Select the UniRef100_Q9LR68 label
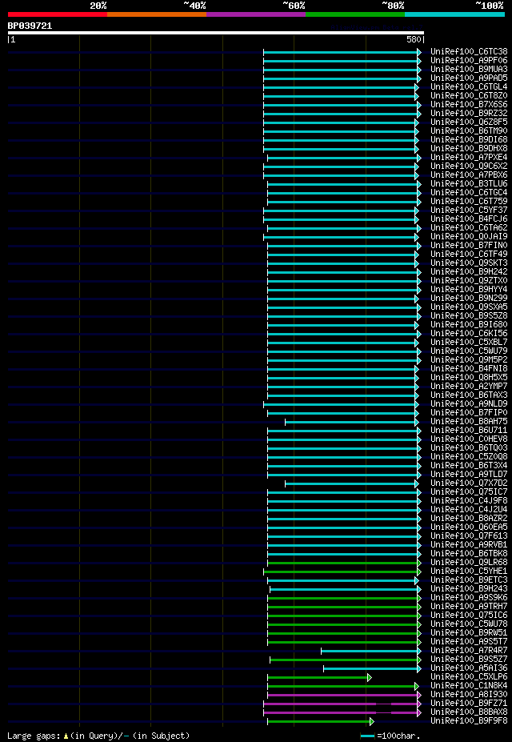This screenshot has width=512, height=742. point(469,563)
